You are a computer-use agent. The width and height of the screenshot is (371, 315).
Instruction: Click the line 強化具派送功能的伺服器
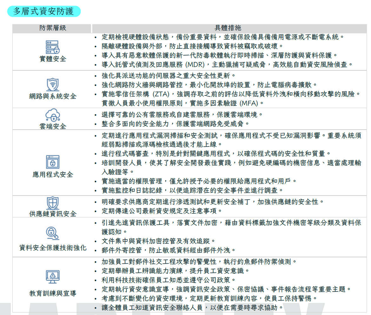169,76
